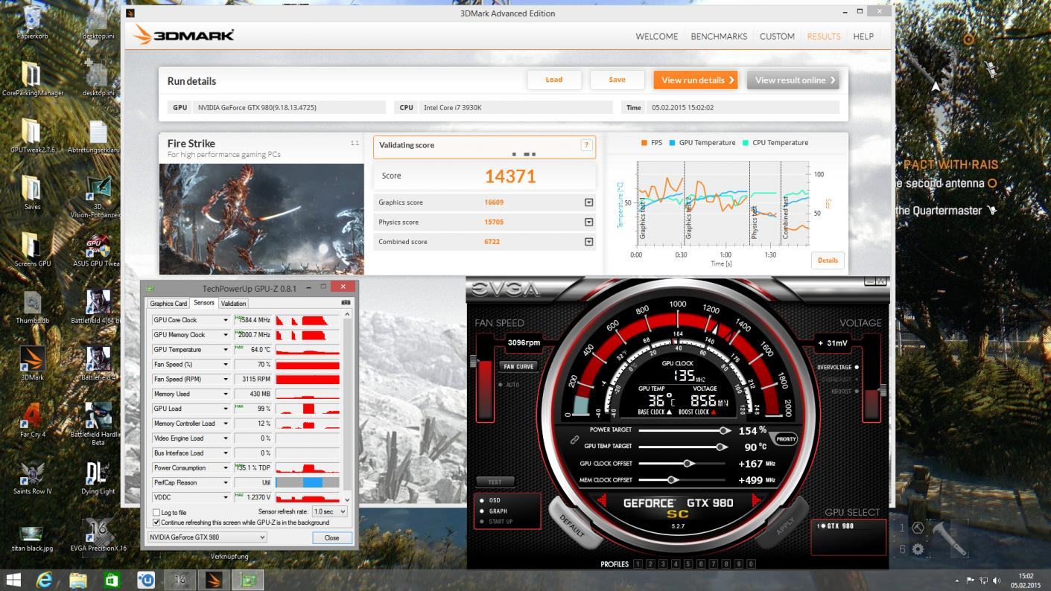Adjust the GPU CLOCK OFFSET slider
Screen dimensions: 1051x591
pos(688,463)
